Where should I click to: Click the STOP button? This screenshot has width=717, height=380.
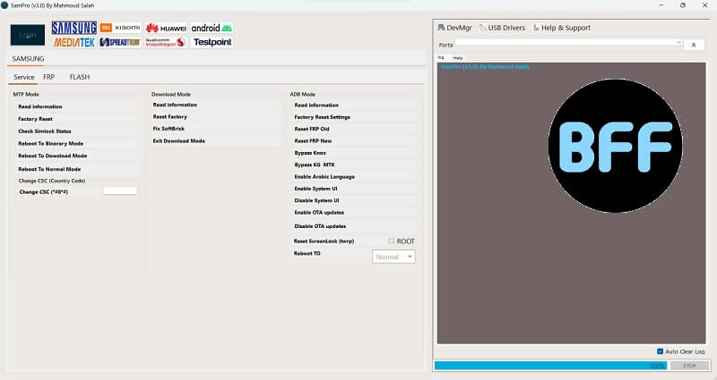[689, 366]
